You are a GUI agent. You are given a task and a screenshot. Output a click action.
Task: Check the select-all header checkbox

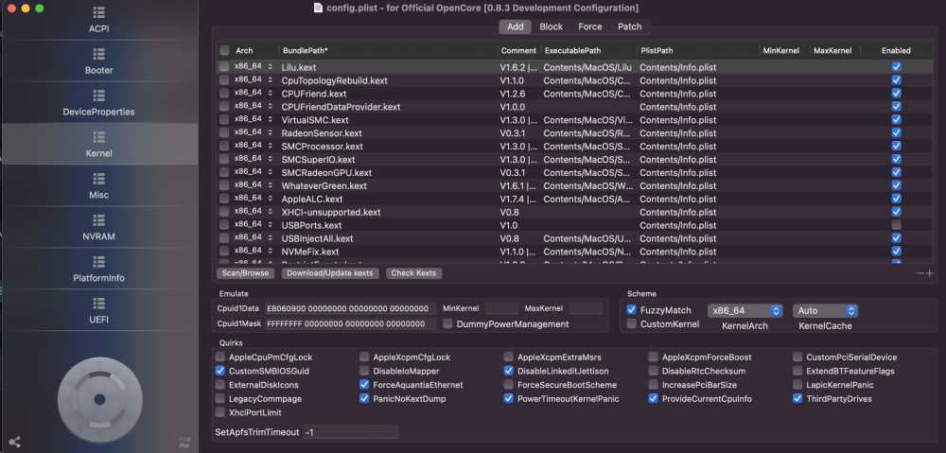(224, 51)
